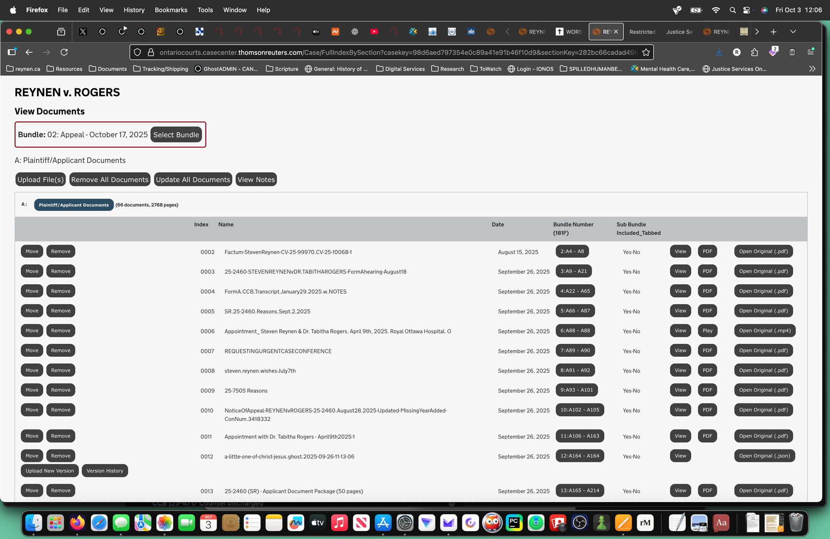Go back with the back arrow
The image size is (830, 539).
pos(29,52)
